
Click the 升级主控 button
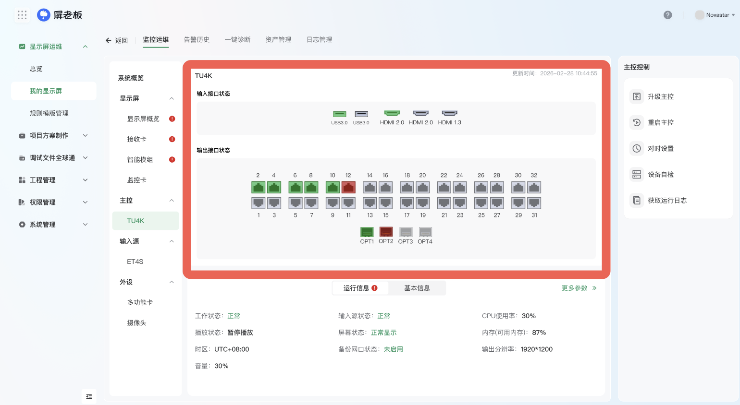(x=660, y=96)
